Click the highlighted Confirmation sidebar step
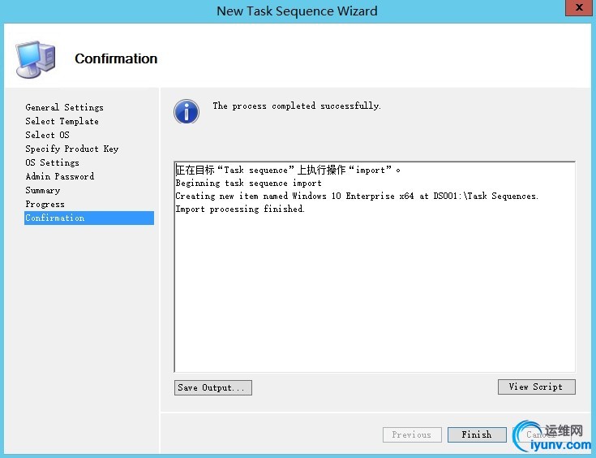This screenshot has height=458, width=596. [x=55, y=218]
